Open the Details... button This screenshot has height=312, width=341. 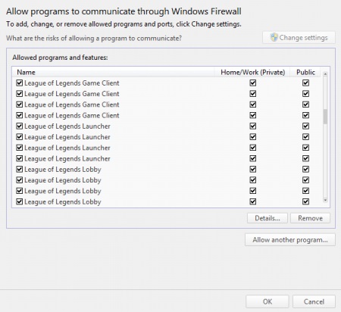point(267,218)
